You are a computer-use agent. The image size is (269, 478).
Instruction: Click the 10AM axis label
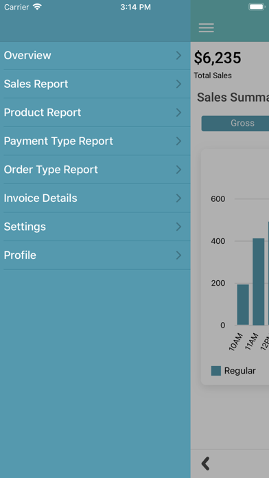click(x=236, y=342)
